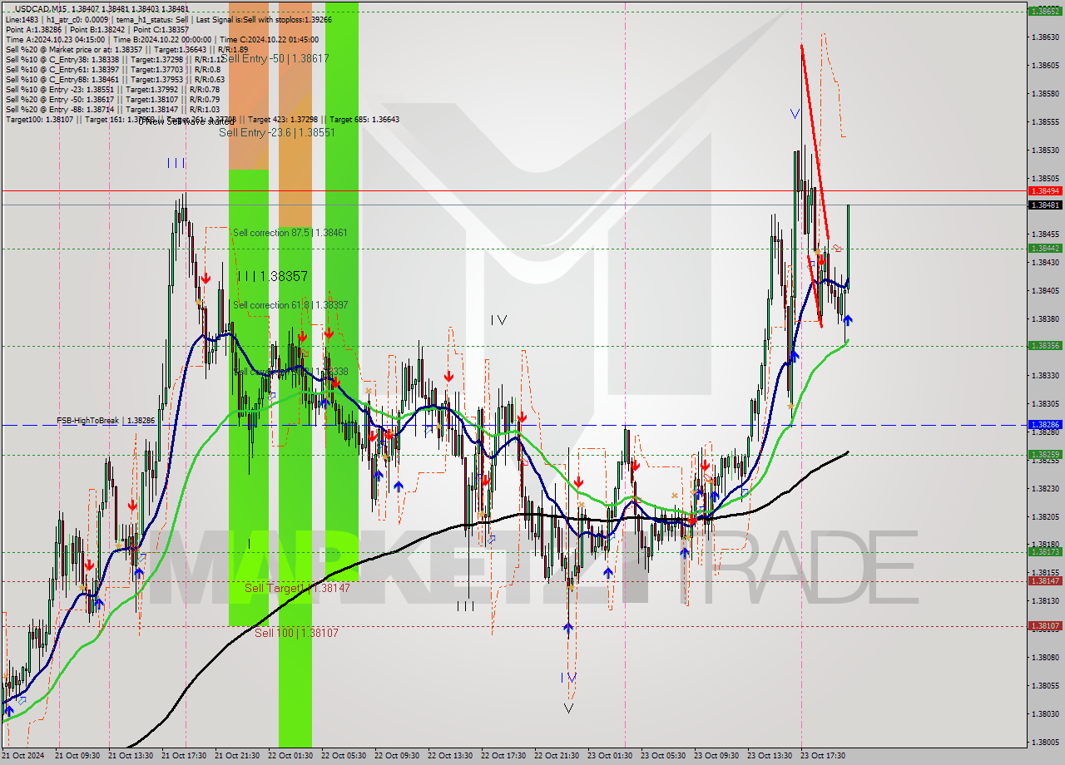Click the 'Sell Entry -50 | 1.38617' label
The width and height of the screenshot is (1065, 765).
pos(275,58)
